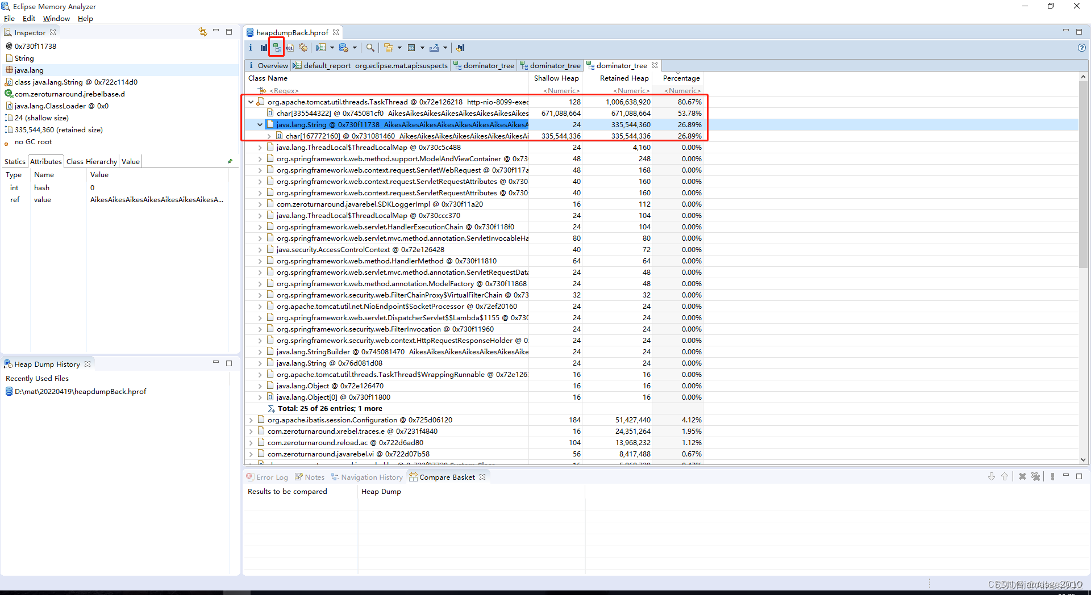Click the remove all results icon

[1036, 476]
